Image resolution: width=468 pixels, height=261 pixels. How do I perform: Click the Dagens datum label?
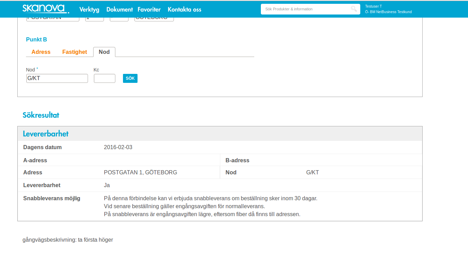(42, 147)
